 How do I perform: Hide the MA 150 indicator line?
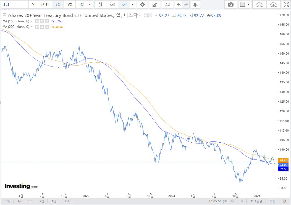point(37,21)
